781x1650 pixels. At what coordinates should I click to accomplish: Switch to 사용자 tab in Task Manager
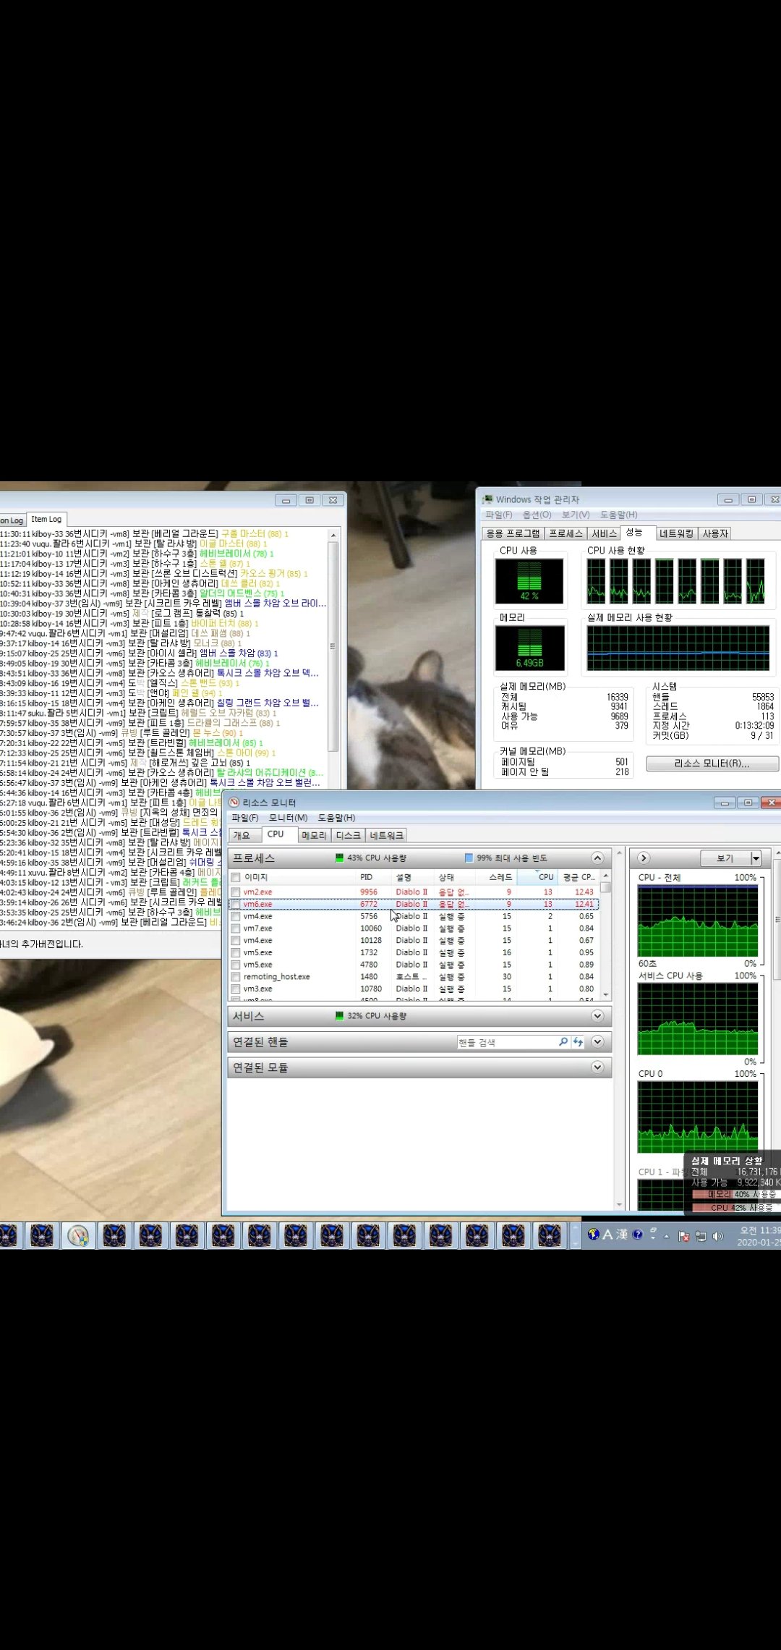coord(715,533)
